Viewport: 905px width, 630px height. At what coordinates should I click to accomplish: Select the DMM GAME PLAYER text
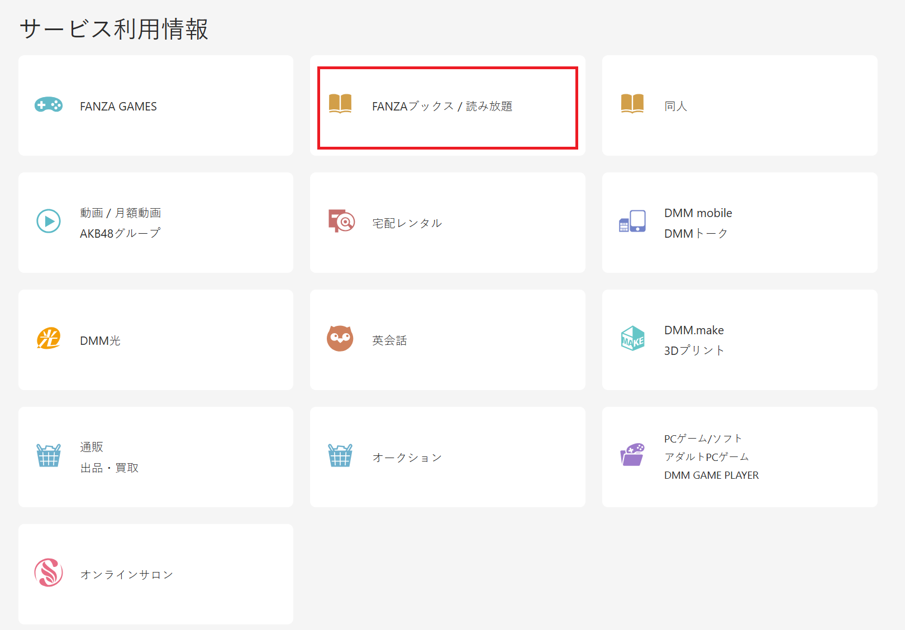pos(711,475)
